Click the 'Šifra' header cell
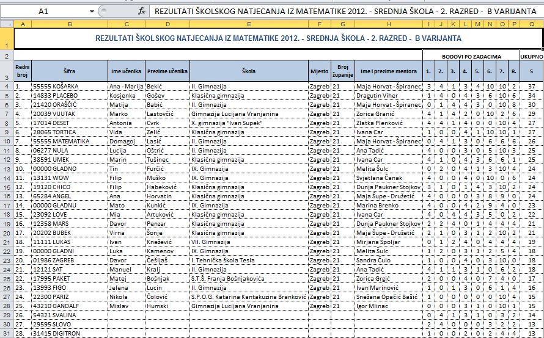Viewport: 544px width, 338px height. (x=70, y=71)
